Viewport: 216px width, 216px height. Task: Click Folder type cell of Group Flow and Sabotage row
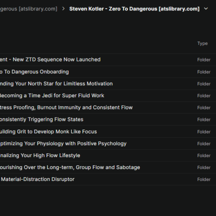click(x=204, y=167)
